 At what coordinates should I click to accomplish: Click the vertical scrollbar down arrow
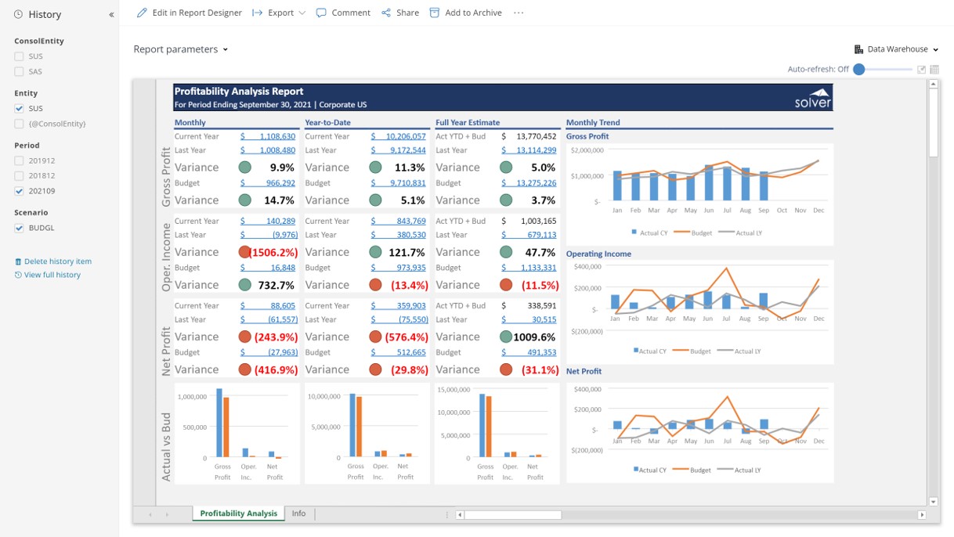[933, 502]
